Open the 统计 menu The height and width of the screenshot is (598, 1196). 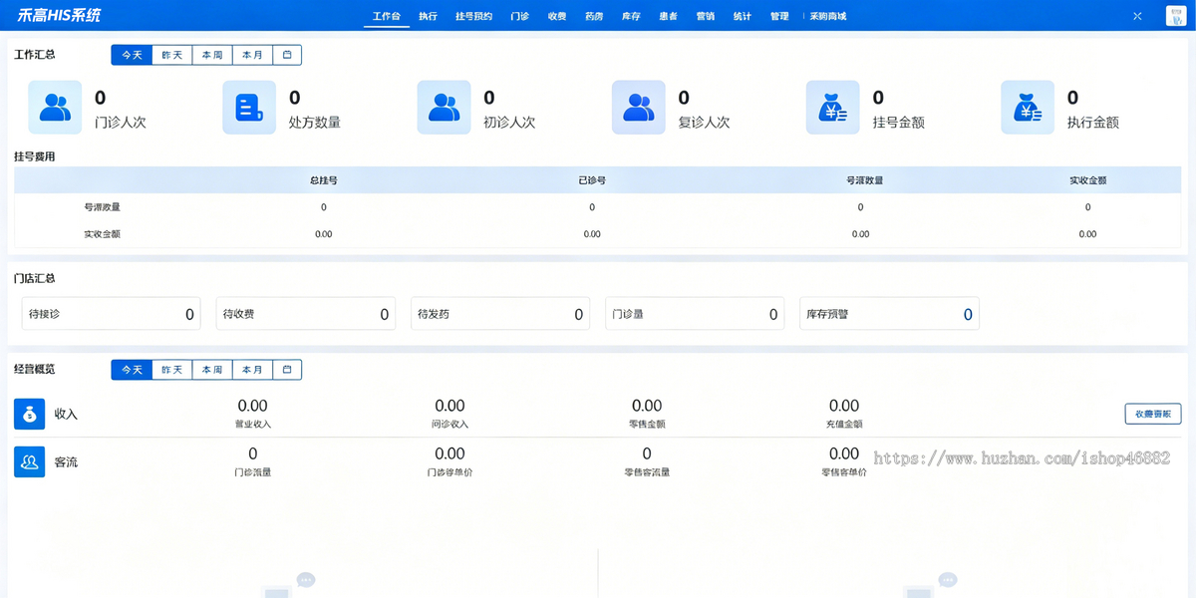tap(743, 16)
